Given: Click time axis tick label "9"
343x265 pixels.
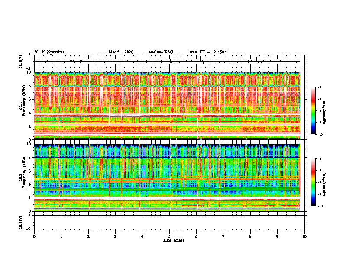Looking at the screenshot, I should [x=277, y=236].
